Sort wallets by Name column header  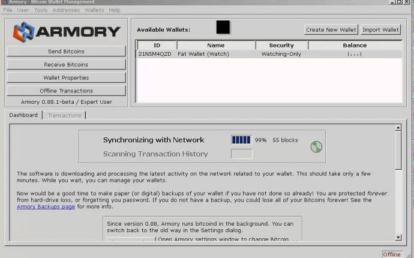(x=216, y=45)
